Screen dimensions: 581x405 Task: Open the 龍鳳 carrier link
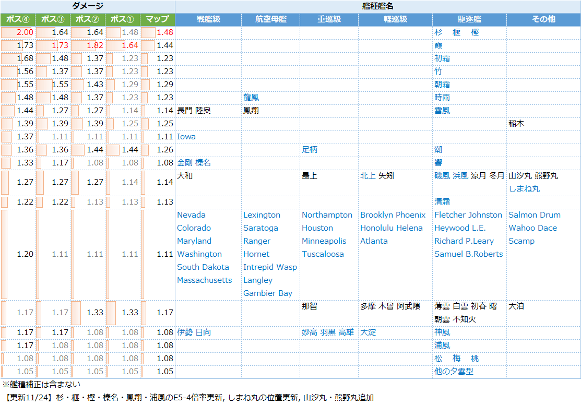click(x=251, y=98)
